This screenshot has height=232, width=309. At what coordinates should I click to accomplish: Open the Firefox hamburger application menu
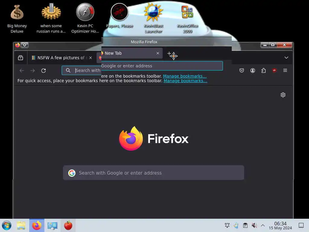pos(285,70)
